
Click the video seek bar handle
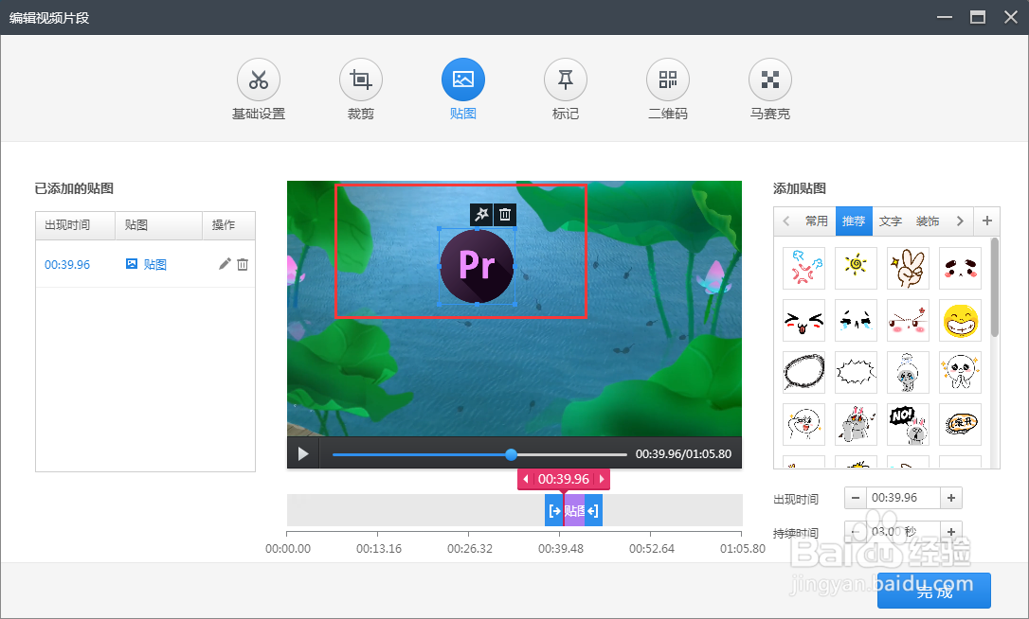[x=512, y=454]
